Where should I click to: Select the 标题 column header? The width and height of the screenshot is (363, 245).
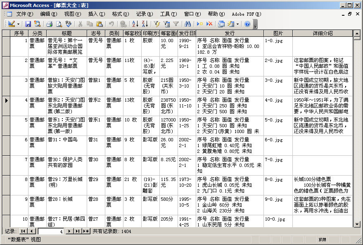(66, 33)
